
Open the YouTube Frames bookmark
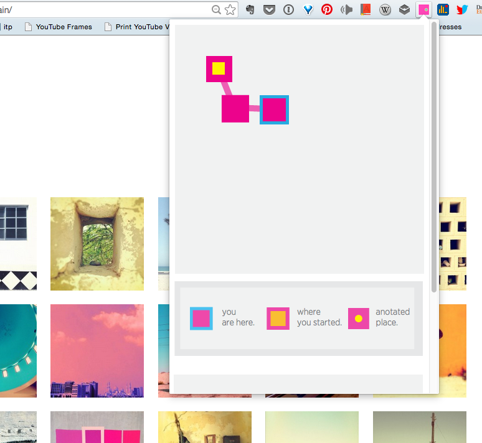[59, 27]
